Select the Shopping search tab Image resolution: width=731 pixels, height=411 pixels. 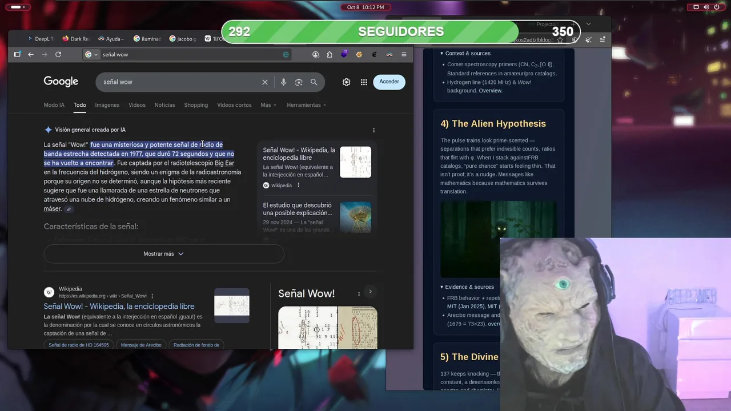click(x=196, y=105)
